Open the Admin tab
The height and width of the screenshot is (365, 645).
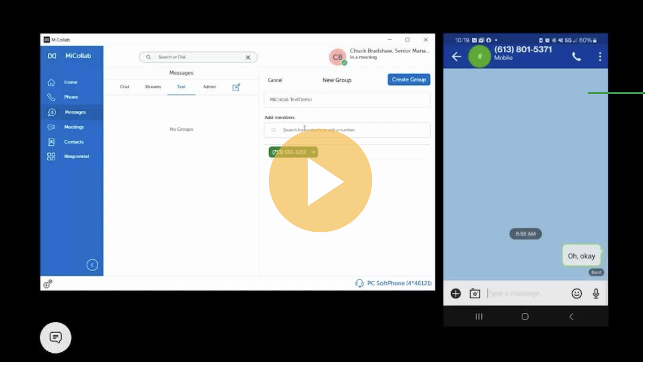210,87
